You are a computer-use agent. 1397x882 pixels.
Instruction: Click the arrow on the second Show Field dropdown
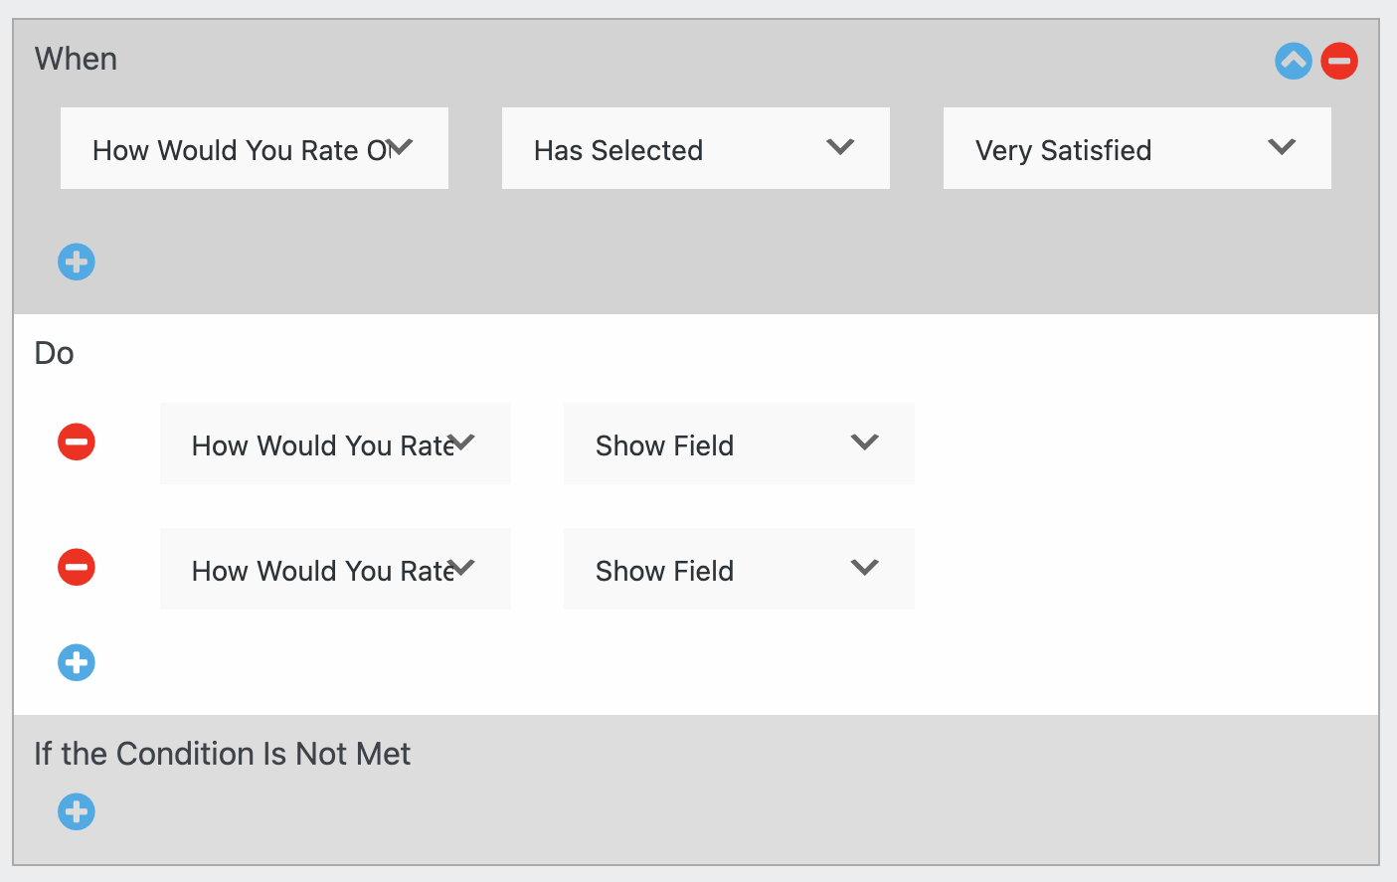coord(865,568)
